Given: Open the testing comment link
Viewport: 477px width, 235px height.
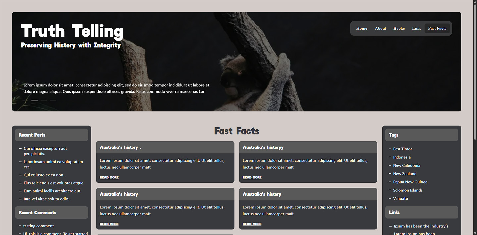Looking at the screenshot, I should click(x=38, y=226).
